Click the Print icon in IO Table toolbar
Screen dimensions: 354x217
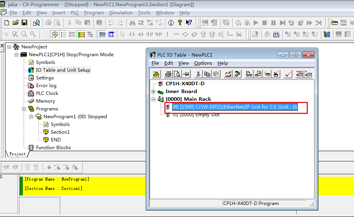(x=168, y=74)
